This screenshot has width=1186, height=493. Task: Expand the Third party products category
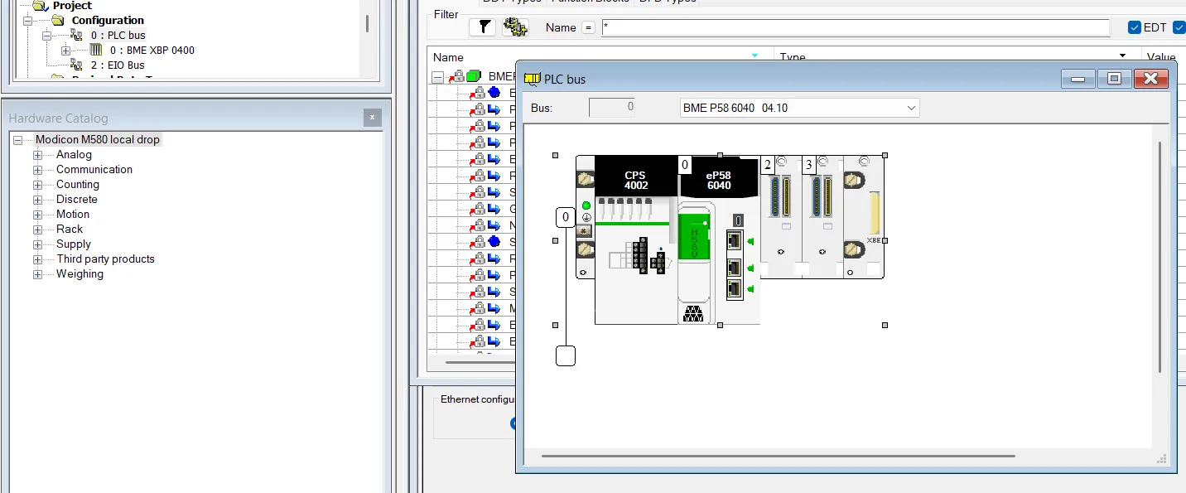pos(37,259)
